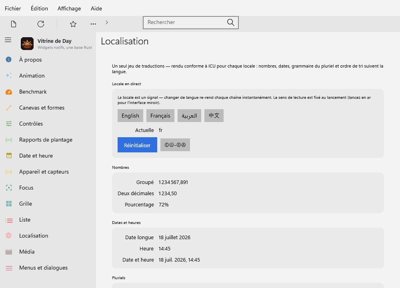This screenshot has height=288, width=400.
Task: Click the Contrôles sliders icon
Action: pos(9,124)
